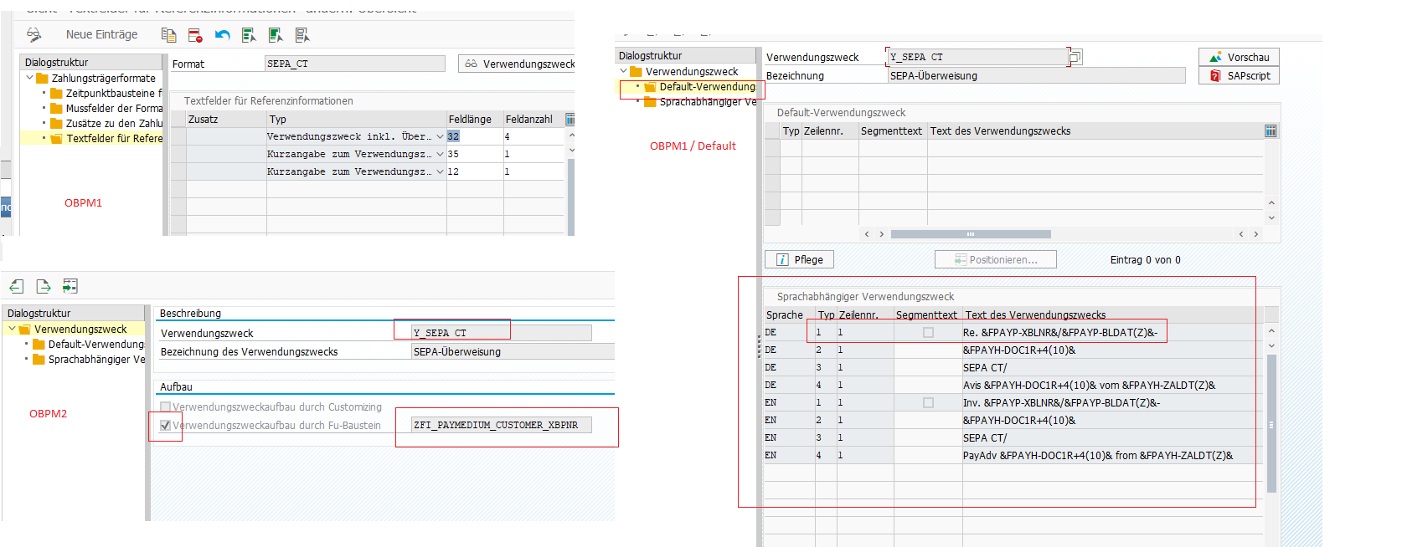This screenshot has height=547, width=1402.
Task: Open value help icon beside Y_SEPA CT field
Action: [1075, 57]
